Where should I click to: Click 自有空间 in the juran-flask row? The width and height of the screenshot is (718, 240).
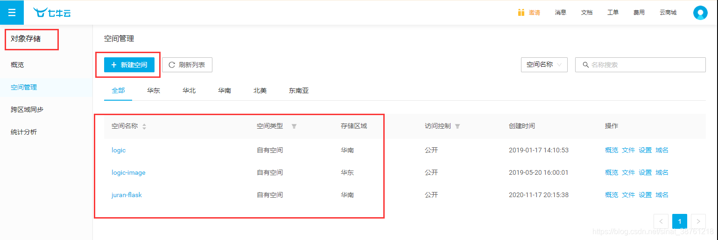270,195
